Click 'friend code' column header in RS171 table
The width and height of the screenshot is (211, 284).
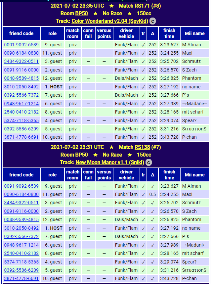click(21, 33)
